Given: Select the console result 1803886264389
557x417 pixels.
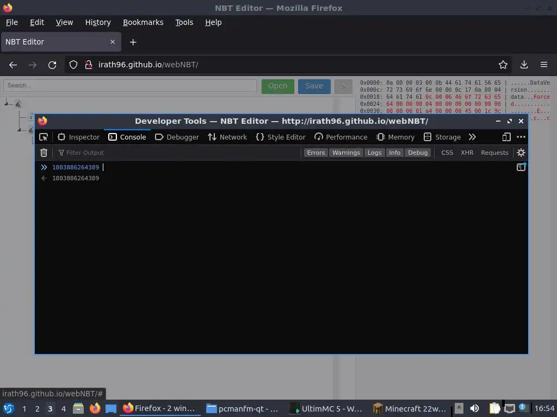Looking at the screenshot, I should coord(75,178).
